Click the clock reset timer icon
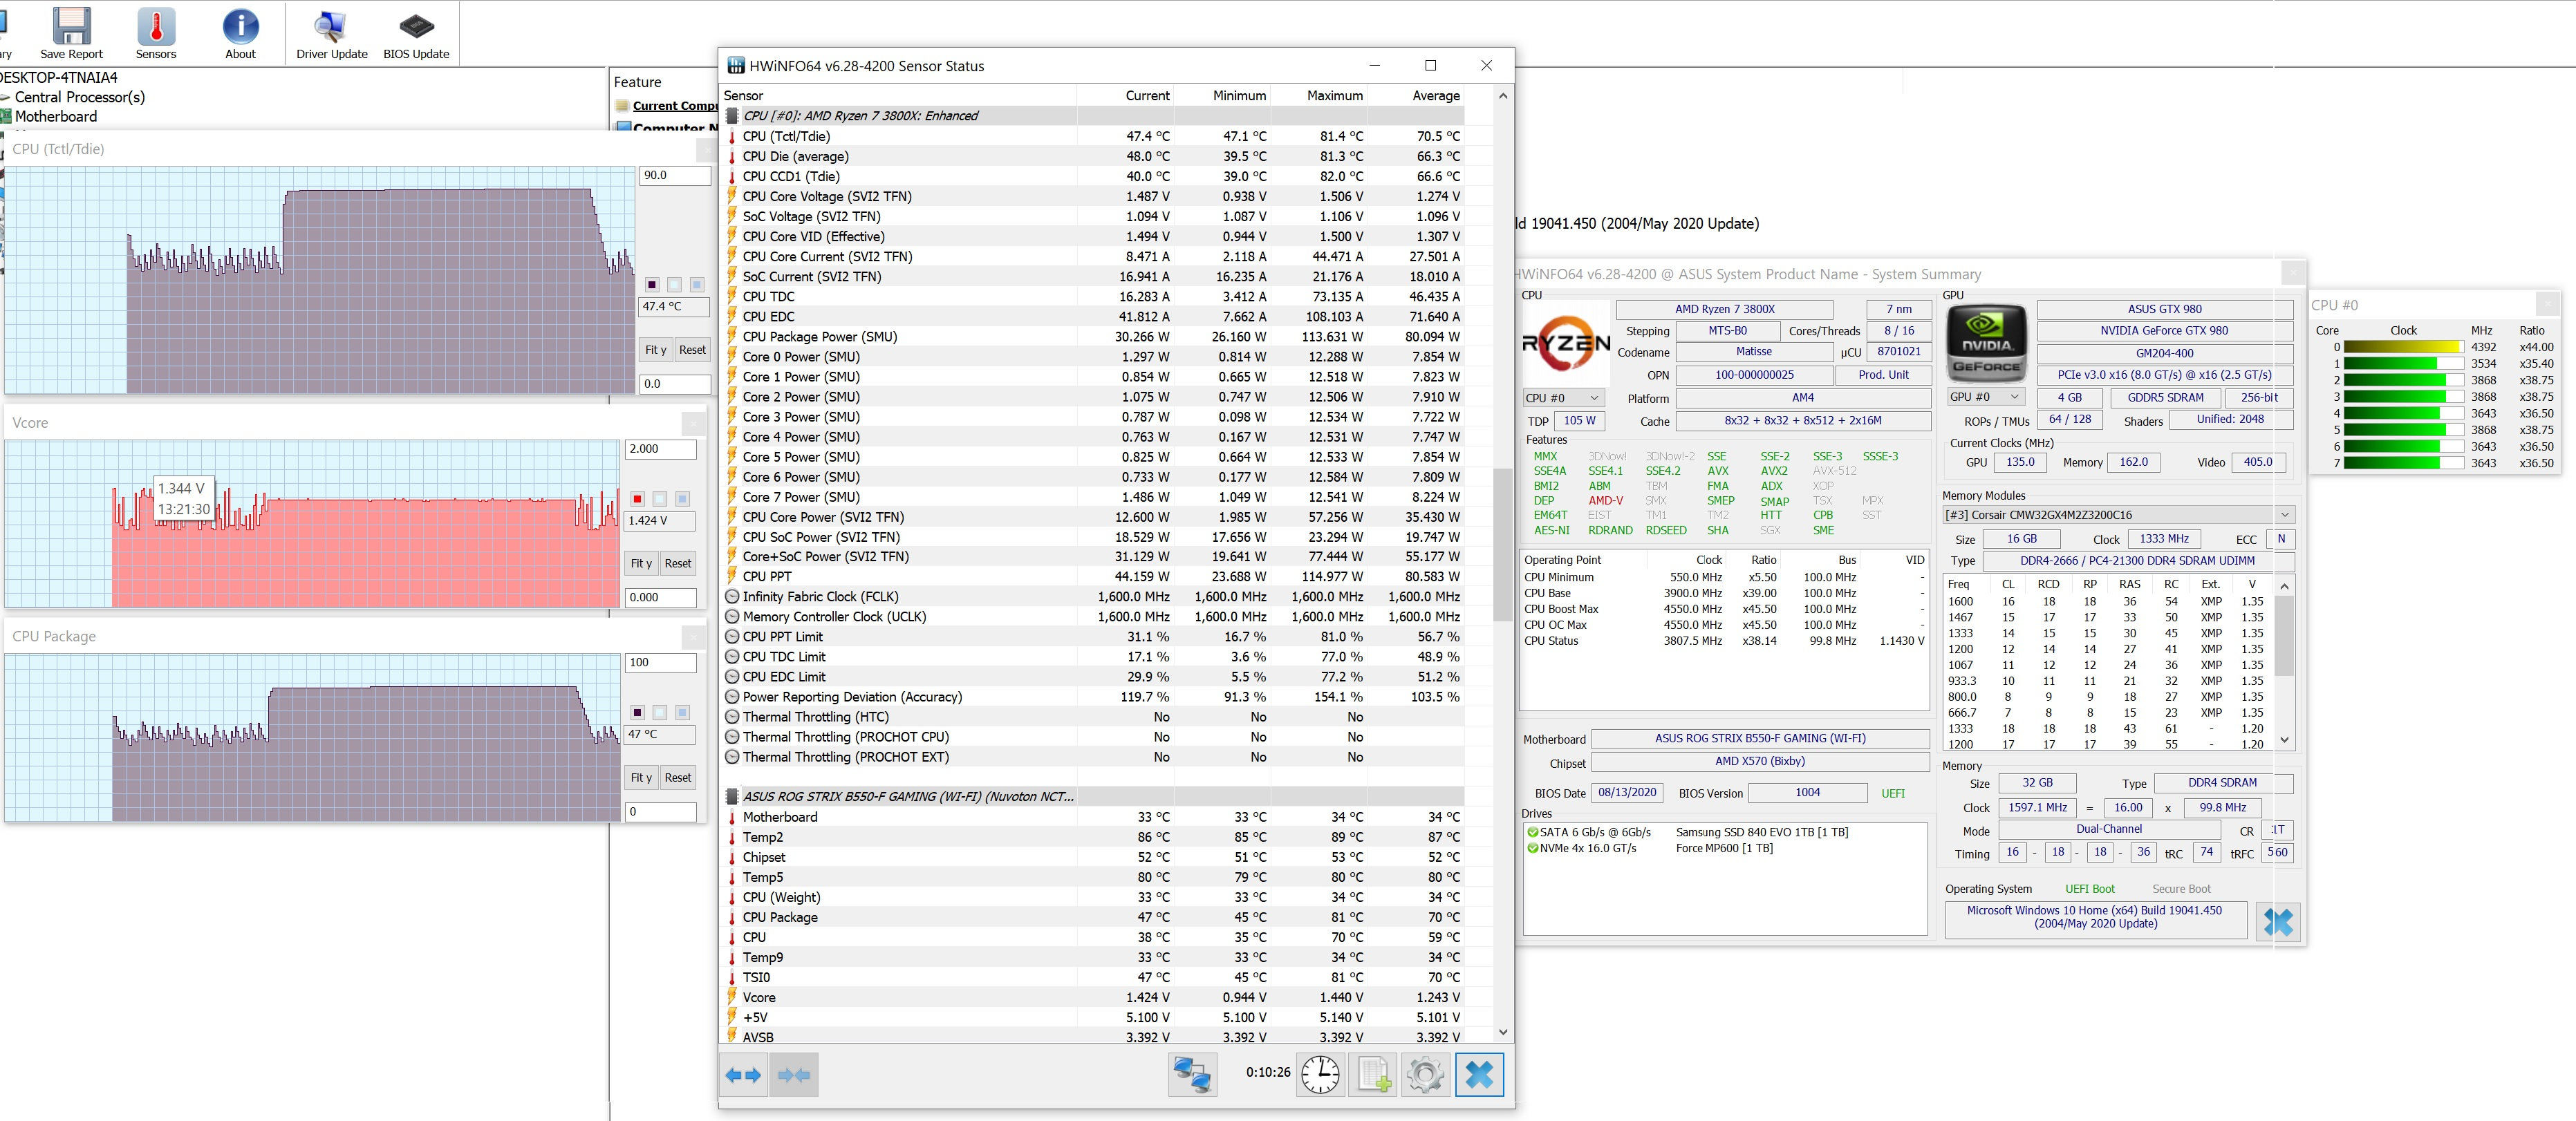The image size is (2576, 1121). [1320, 1075]
